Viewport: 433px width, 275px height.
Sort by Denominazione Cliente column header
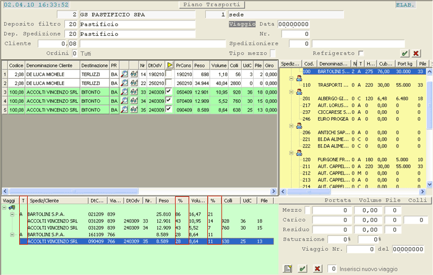[x=53, y=66]
